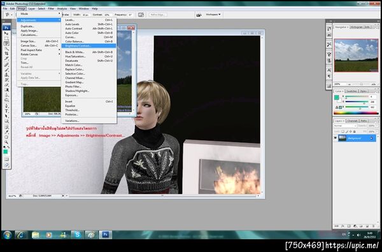Open Internet Explorer from the taskbar
This screenshot has width=382, height=252.
[21, 235]
